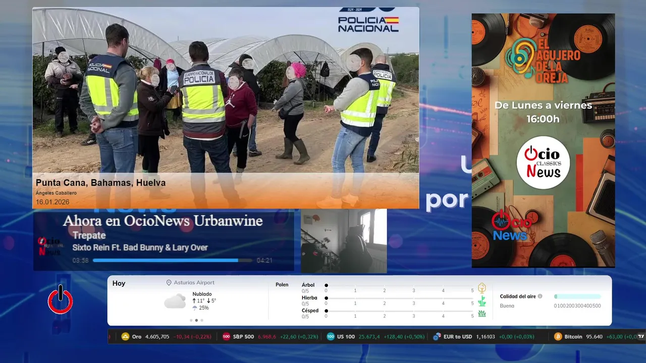
Task: Click the Césped pollen level slider
Action: [x=399, y=311]
